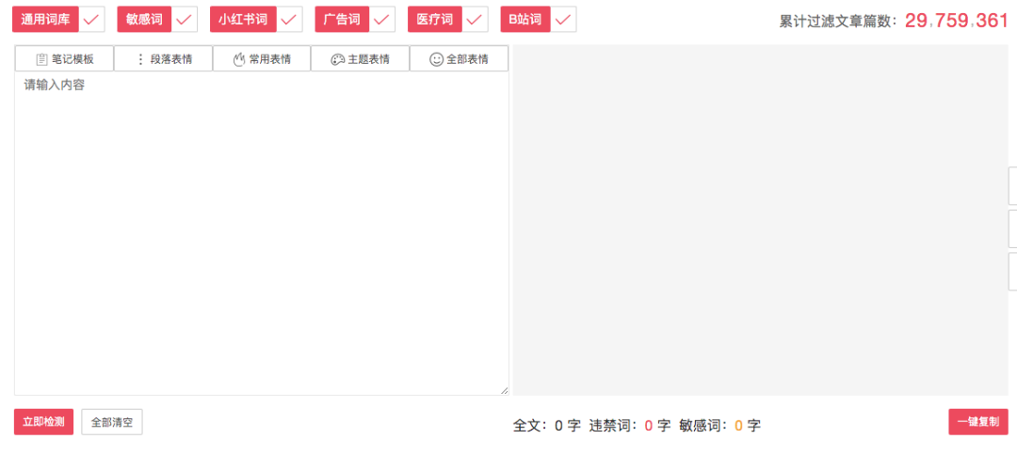
Task: Focus the 请输入内容 text area
Action: coord(262,233)
